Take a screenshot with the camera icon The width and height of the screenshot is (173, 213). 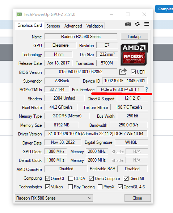pyautogui.click(x=128, y=24)
